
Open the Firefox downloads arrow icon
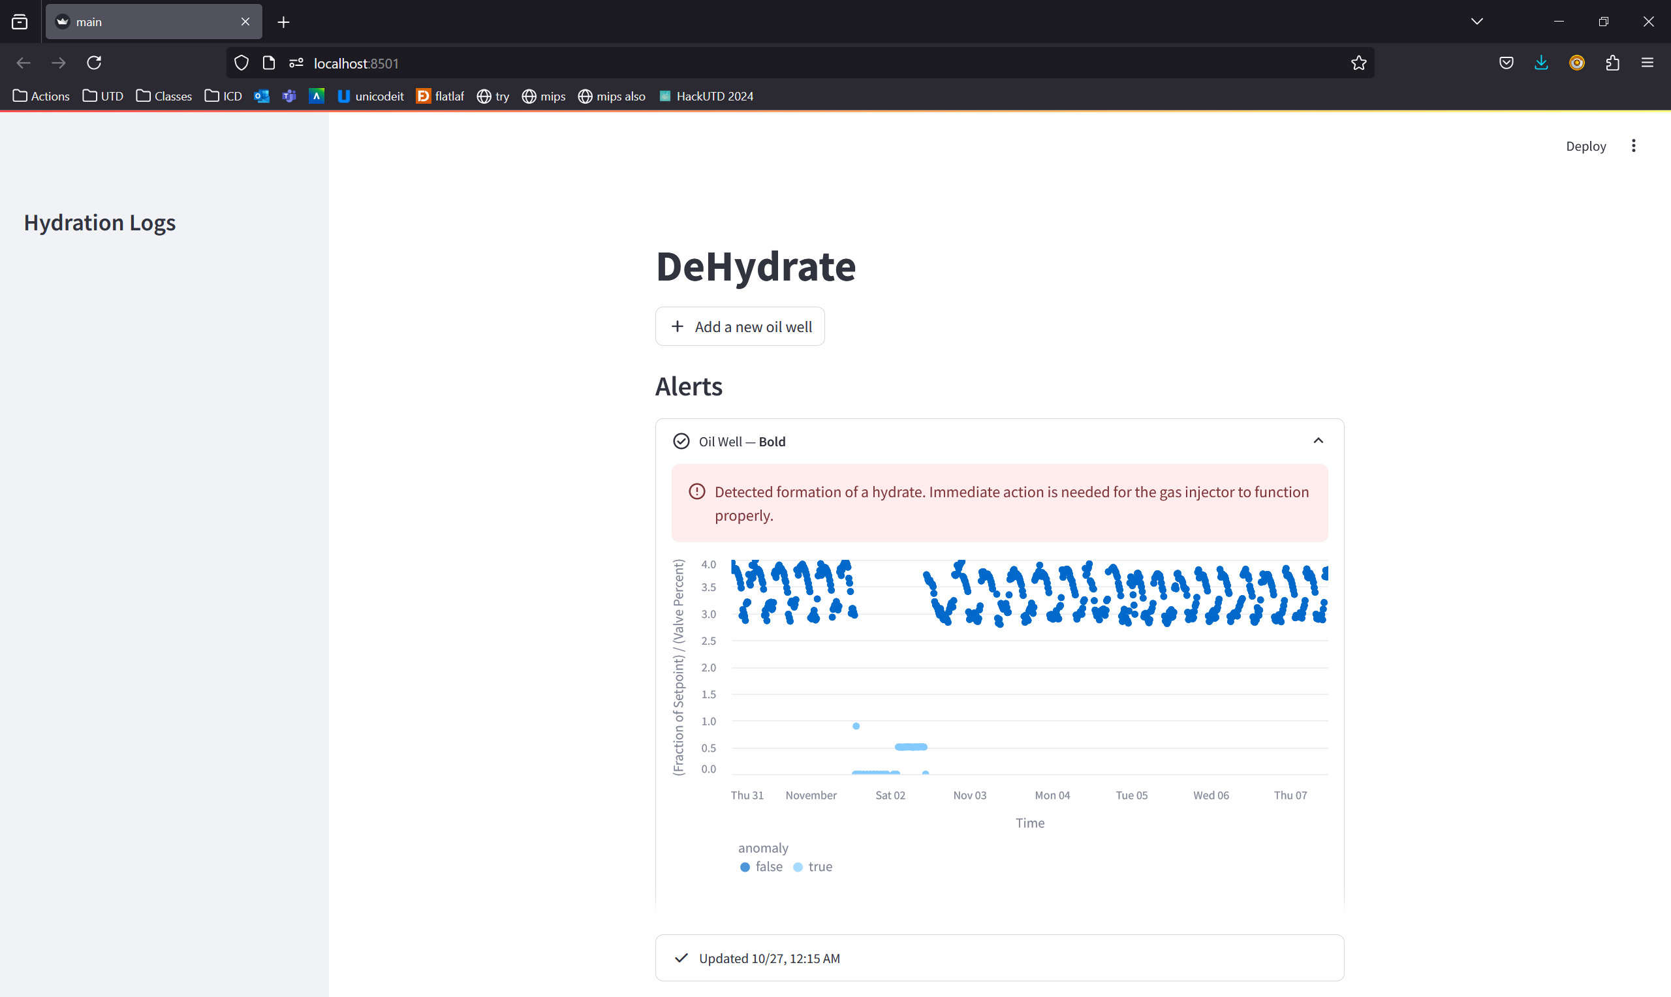tap(1540, 63)
